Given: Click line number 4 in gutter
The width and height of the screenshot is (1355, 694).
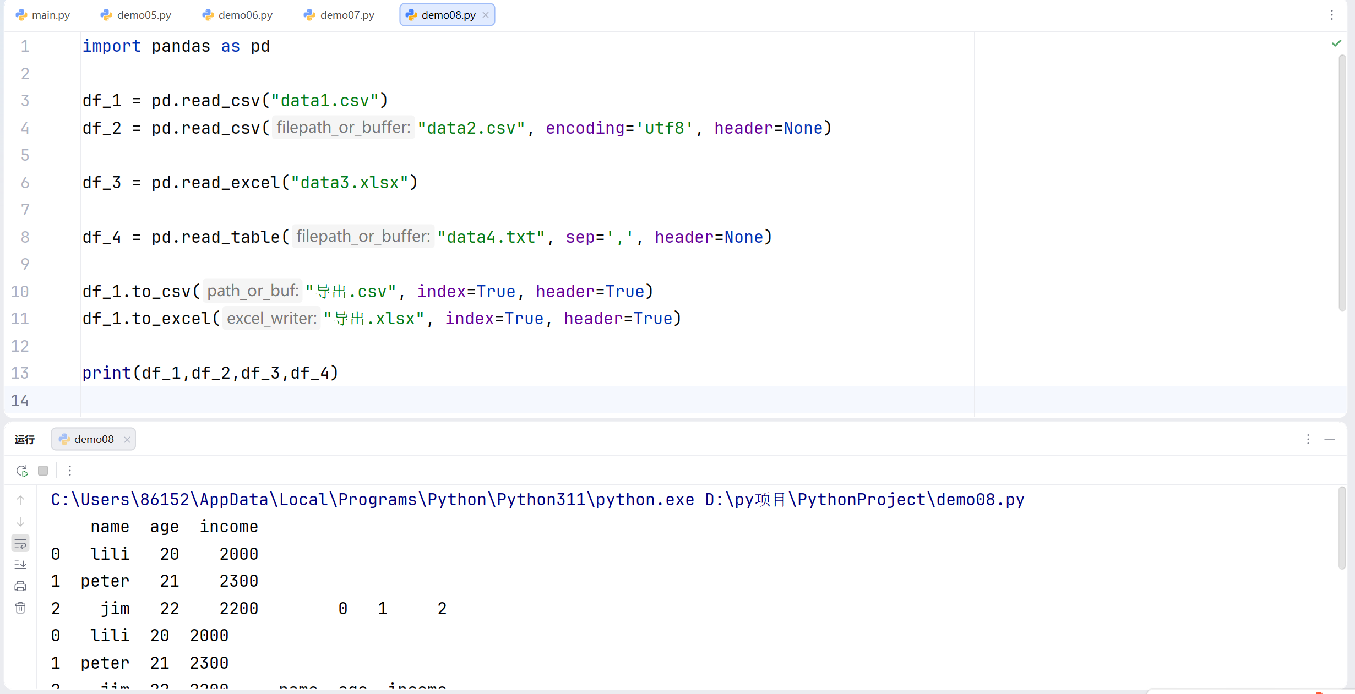Looking at the screenshot, I should coord(25,128).
